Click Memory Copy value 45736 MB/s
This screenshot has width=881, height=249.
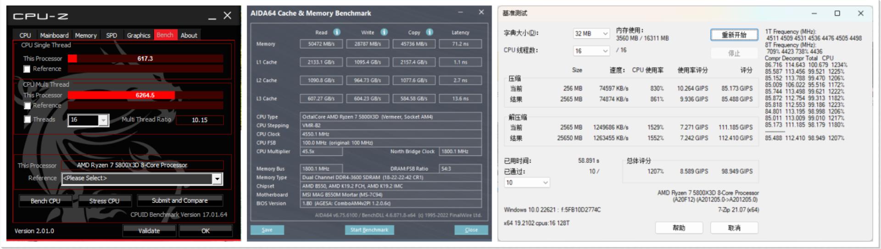[x=414, y=44]
